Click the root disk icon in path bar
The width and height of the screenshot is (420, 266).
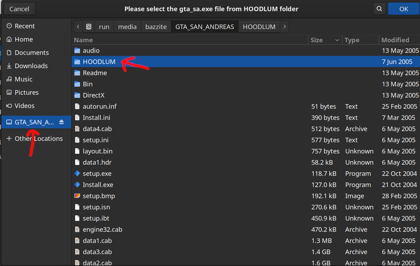click(89, 27)
